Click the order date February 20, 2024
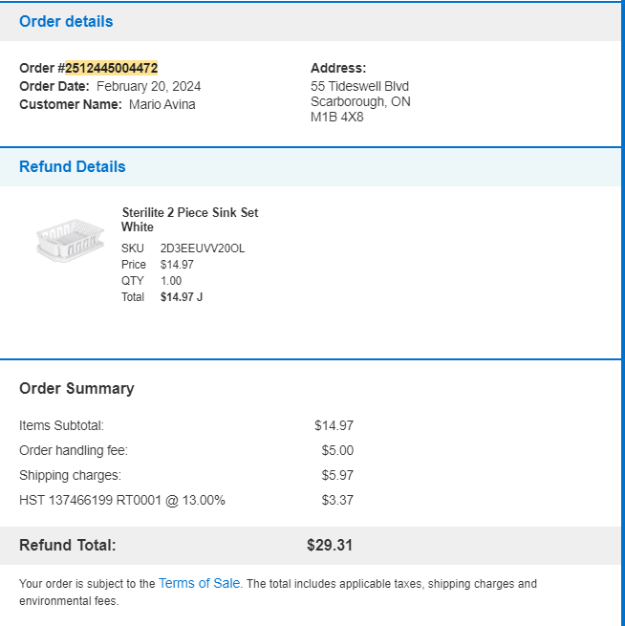625x626 pixels. tap(148, 86)
